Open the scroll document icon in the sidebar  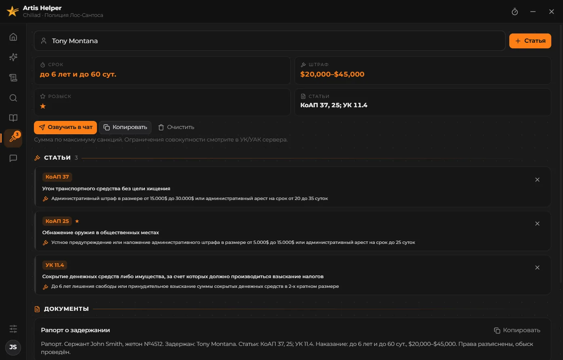pyautogui.click(x=13, y=78)
